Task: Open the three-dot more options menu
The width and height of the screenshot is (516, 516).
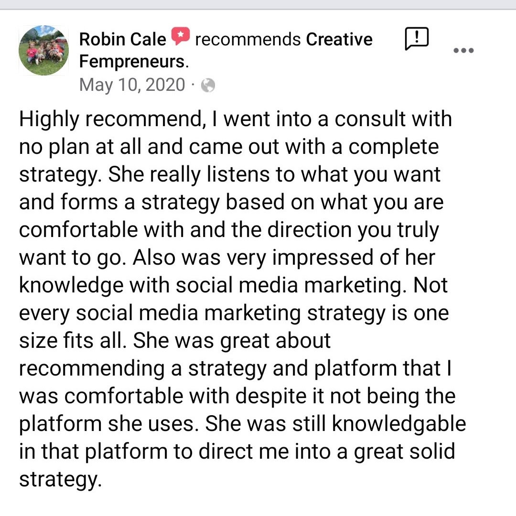Action: [463, 50]
